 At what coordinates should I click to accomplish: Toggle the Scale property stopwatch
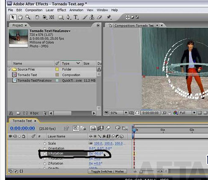(45, 144)
